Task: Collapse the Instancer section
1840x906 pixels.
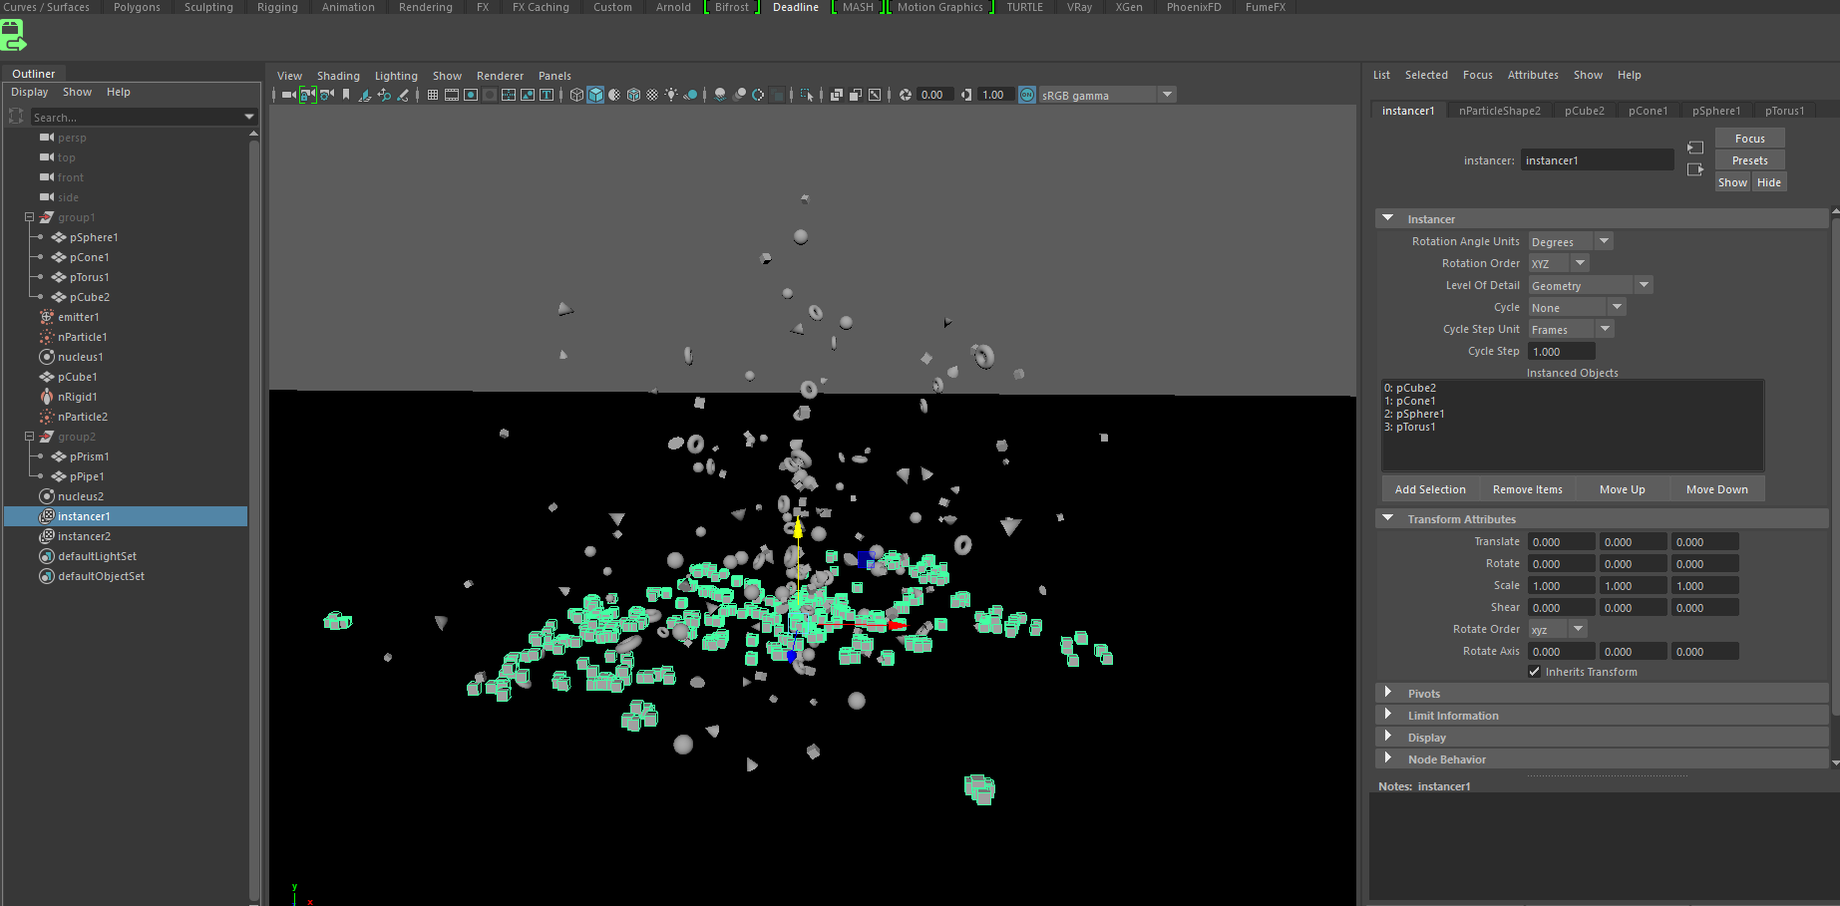Action: tap(1387, 218)
